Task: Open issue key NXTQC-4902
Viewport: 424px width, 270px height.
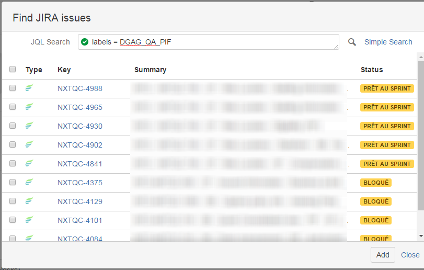Action: tap(80, 145)
